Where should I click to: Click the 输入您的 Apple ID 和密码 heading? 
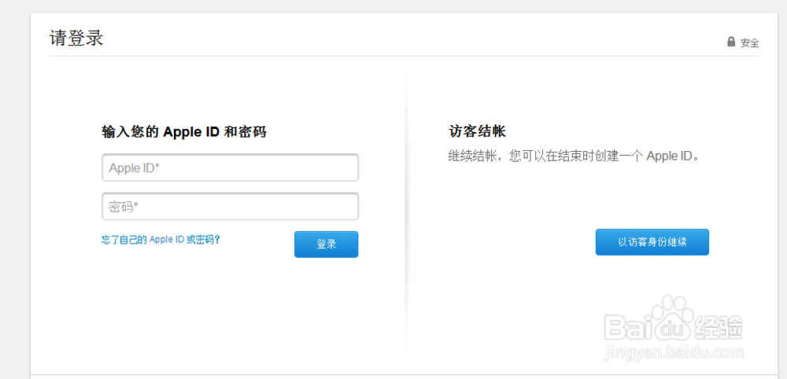click(x=183, y=132)
